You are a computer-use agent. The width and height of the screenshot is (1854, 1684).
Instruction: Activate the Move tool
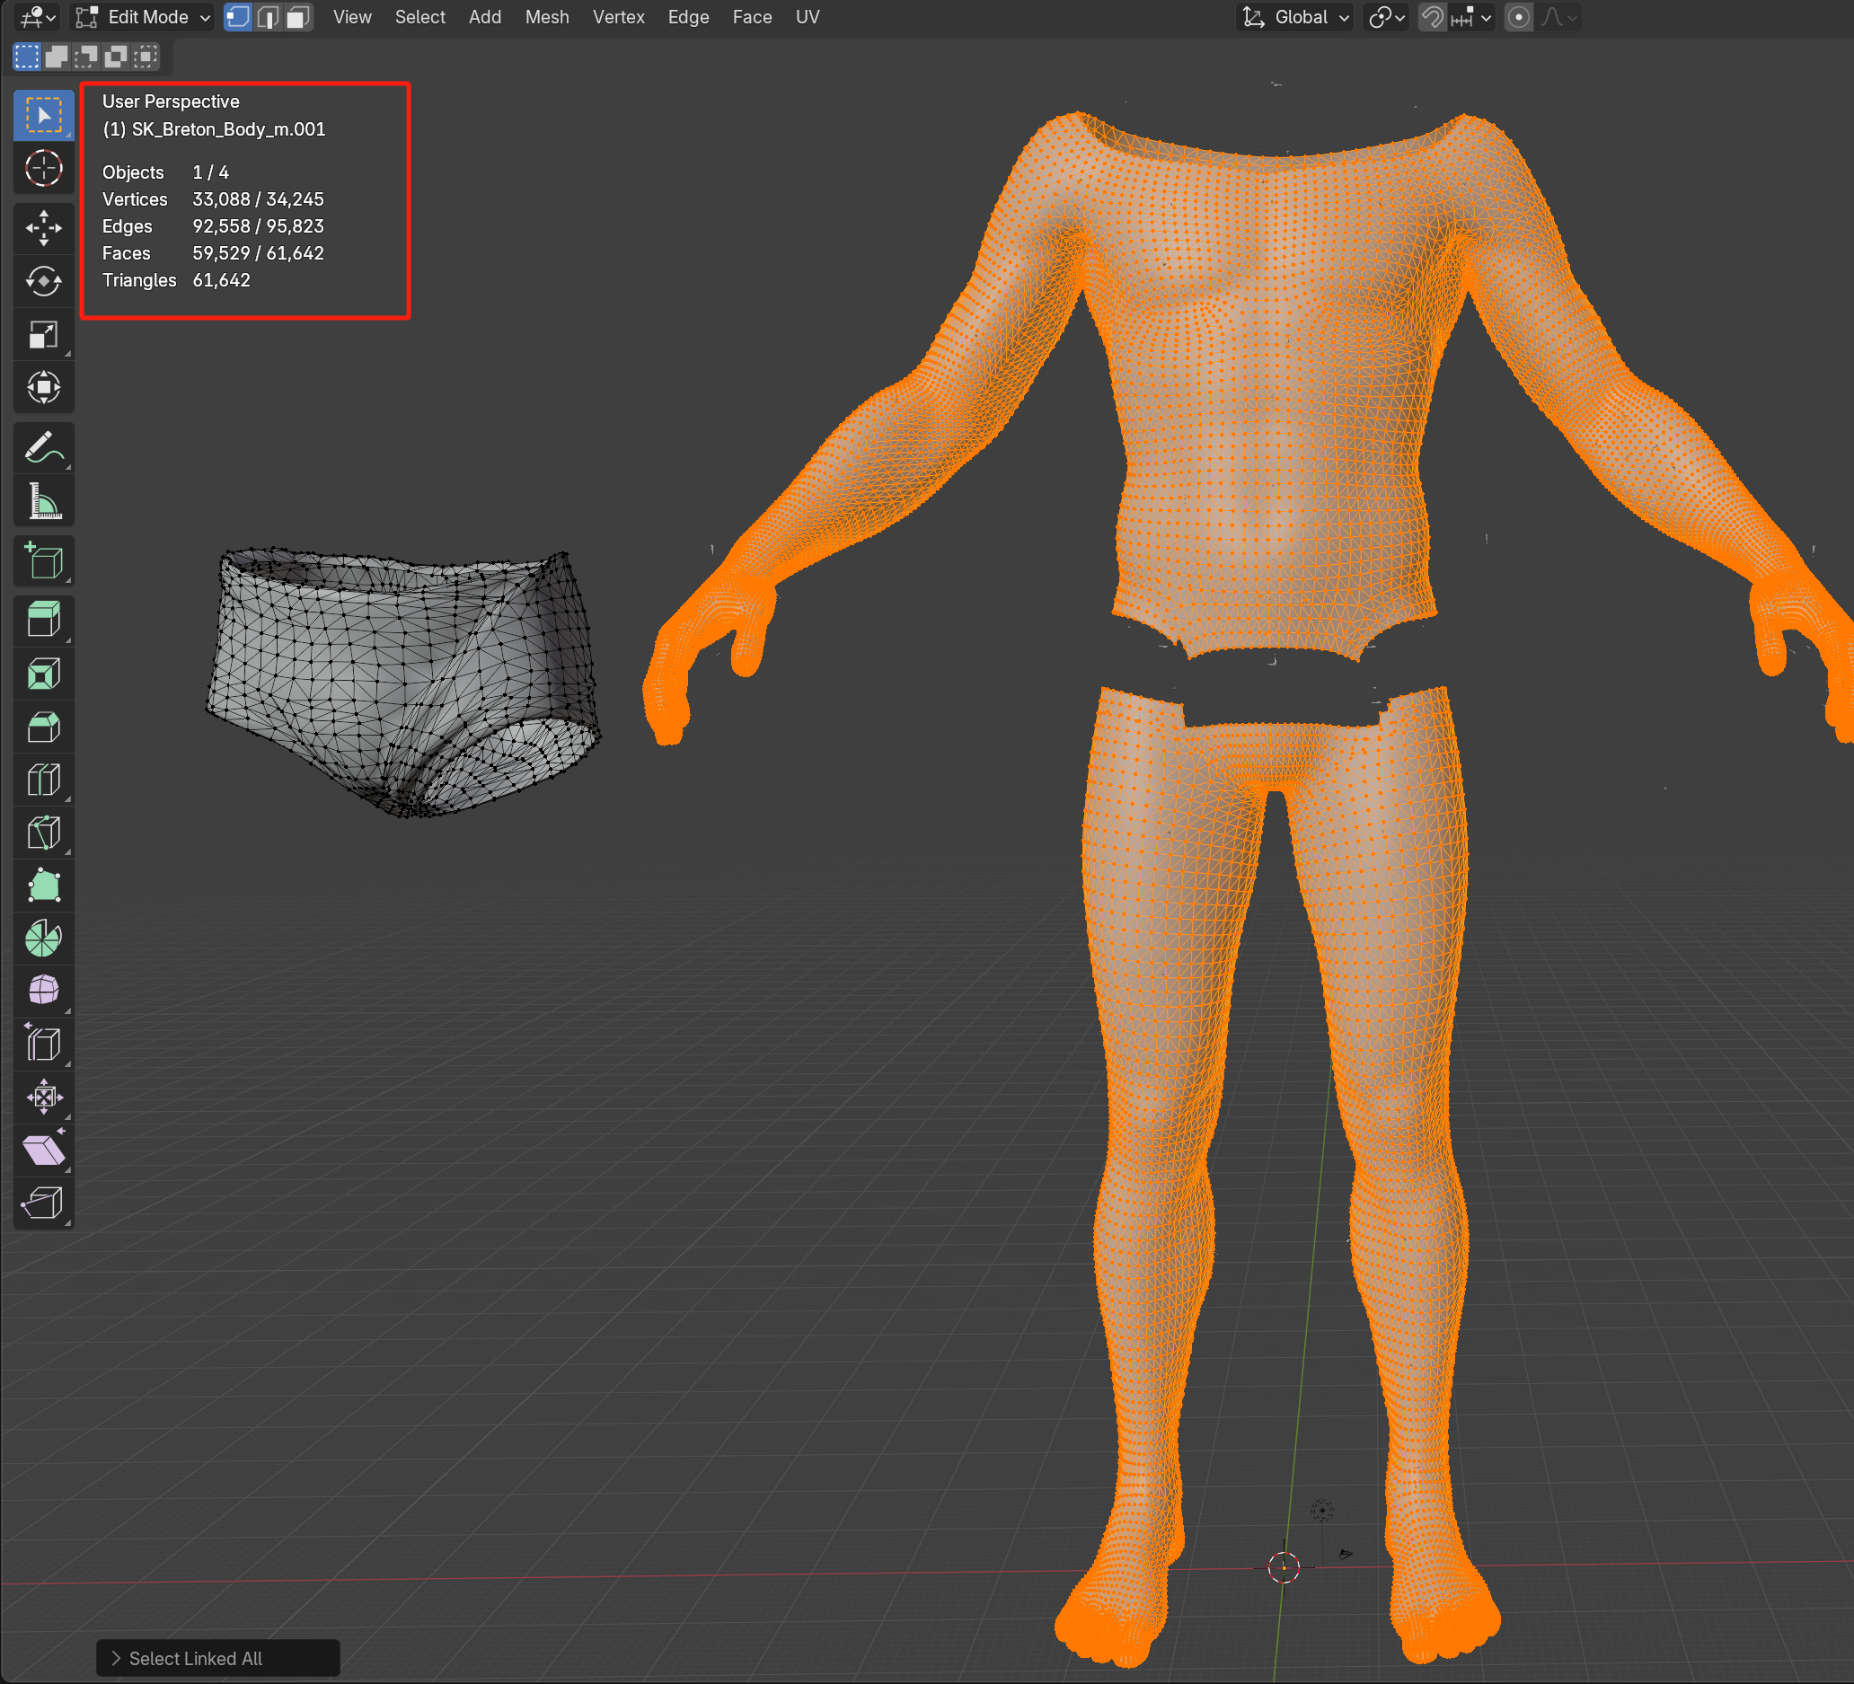[43, 228]
